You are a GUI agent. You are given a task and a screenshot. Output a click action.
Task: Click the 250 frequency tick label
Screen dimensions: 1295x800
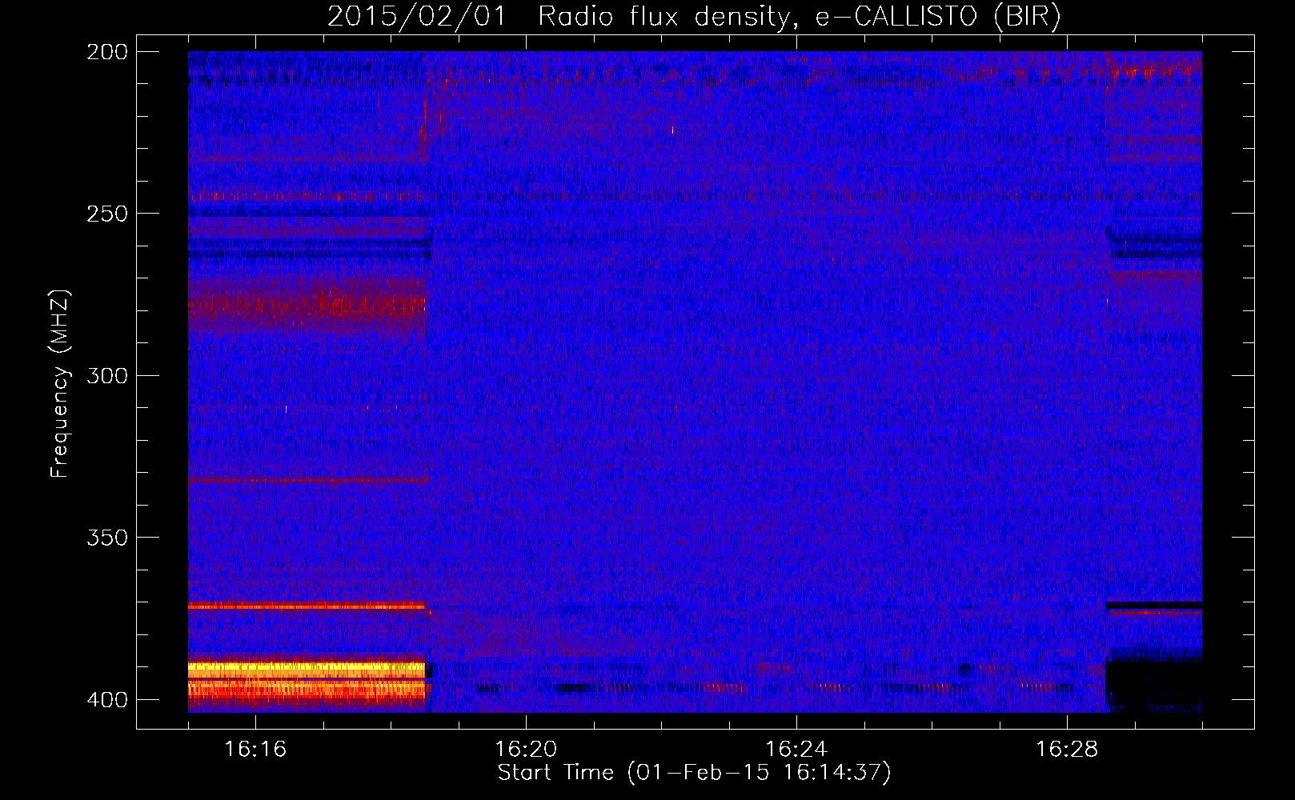coord(106,214)
